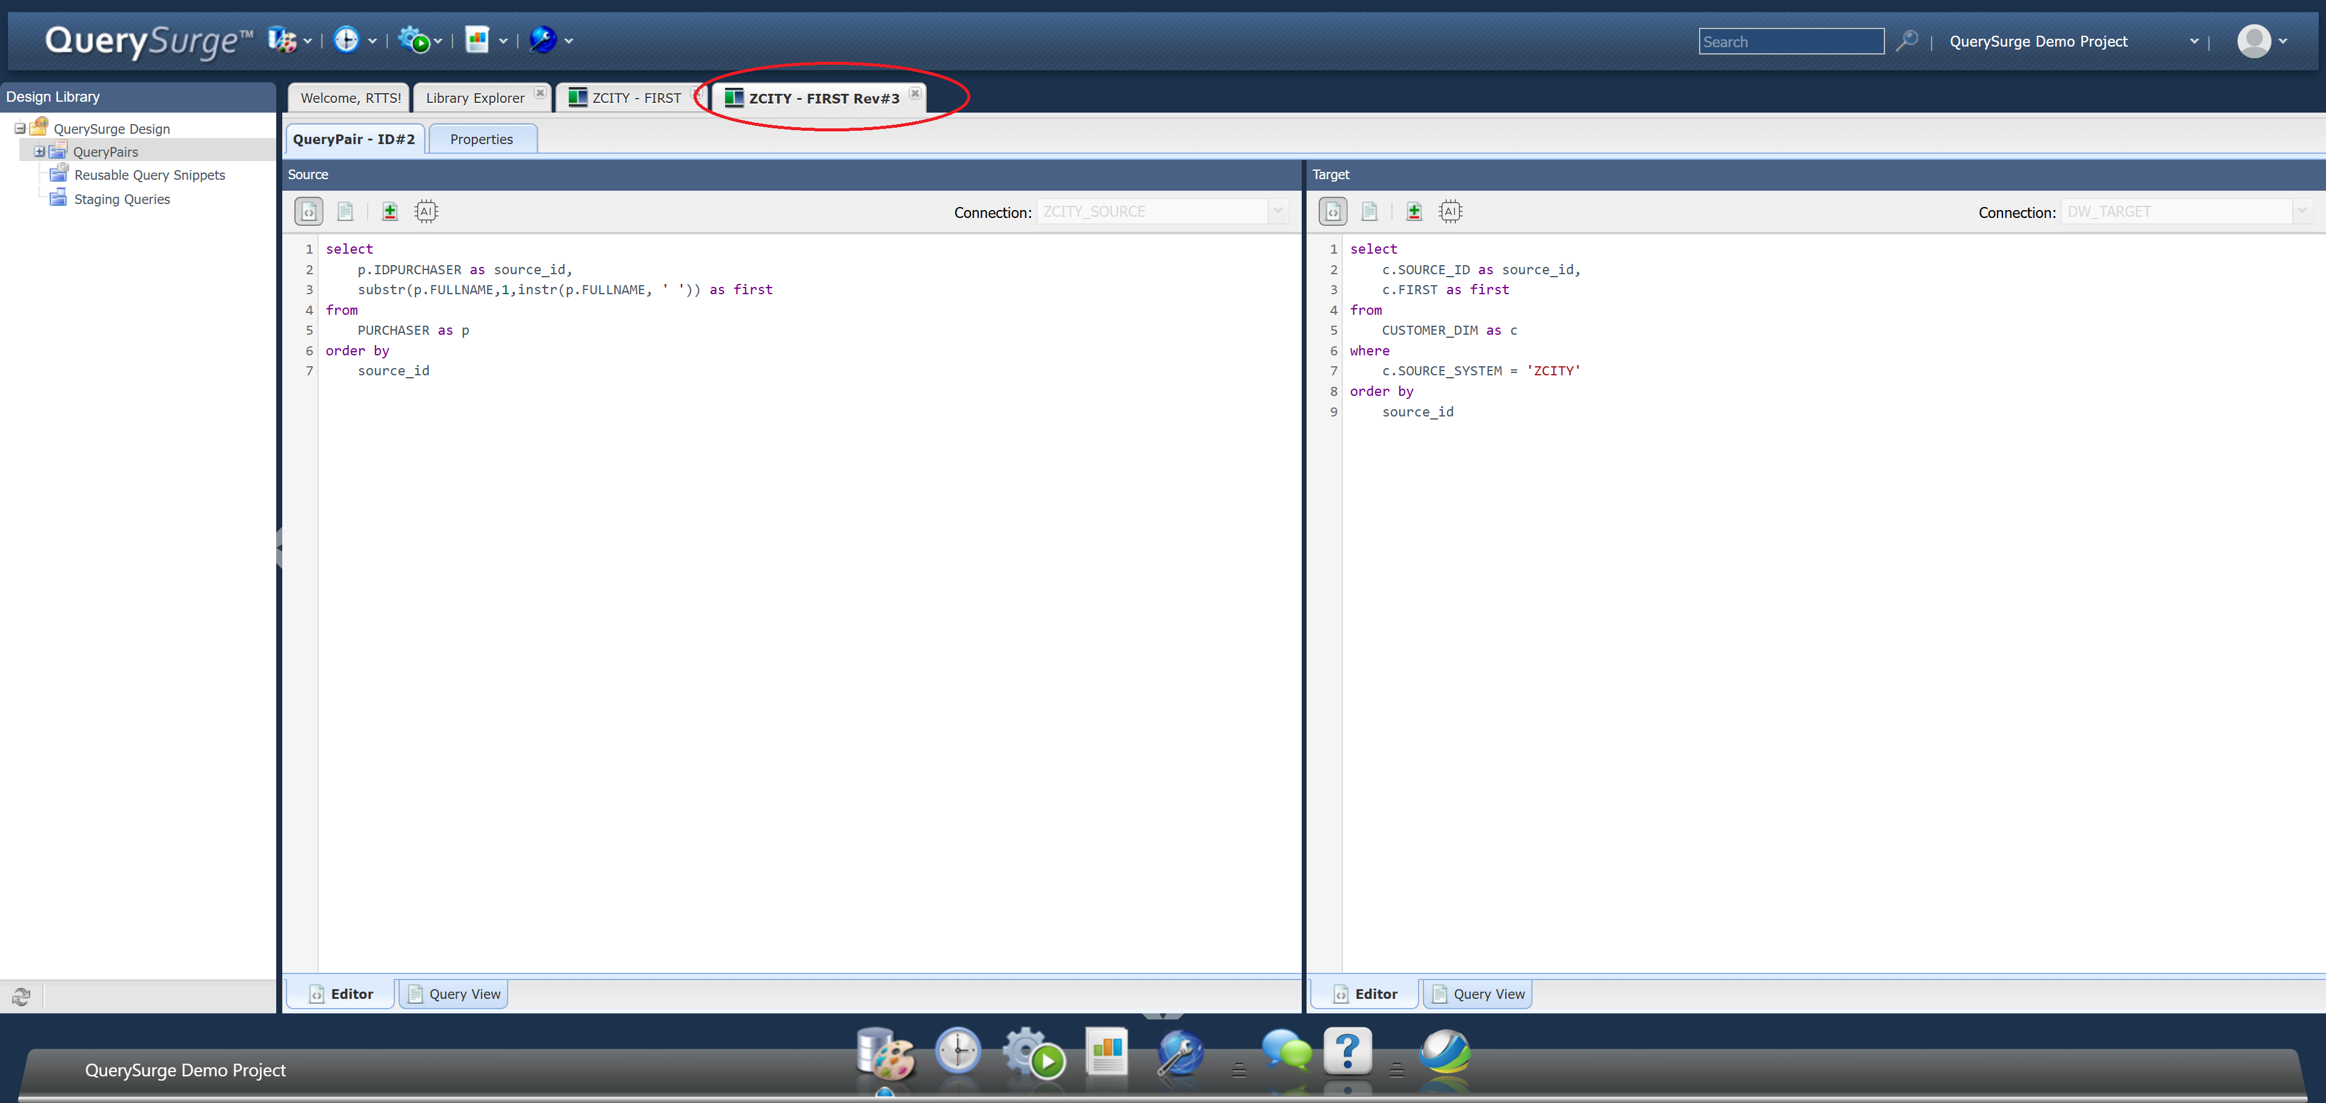Collapse the bottom dock panel arrow
Image resolution: width=2326 pixels, height=1103 pixels.
click(1163, 1017)
